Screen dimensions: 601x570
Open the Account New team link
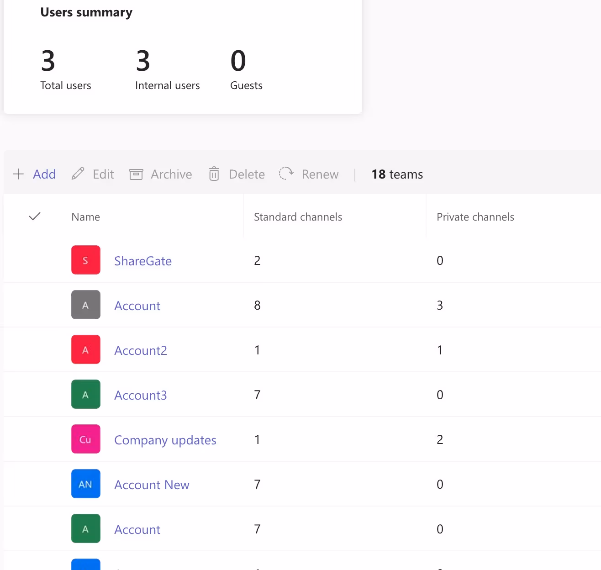(x=152, y=485)
